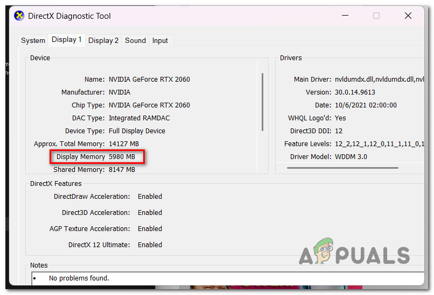Click the DirectX Diagnostic Tool title icon

click(x=19, y=16)
